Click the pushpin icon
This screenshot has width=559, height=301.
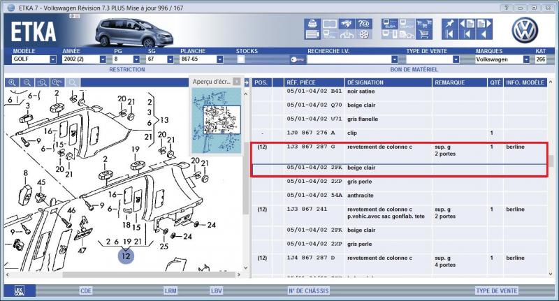click(x=449, y=24)
